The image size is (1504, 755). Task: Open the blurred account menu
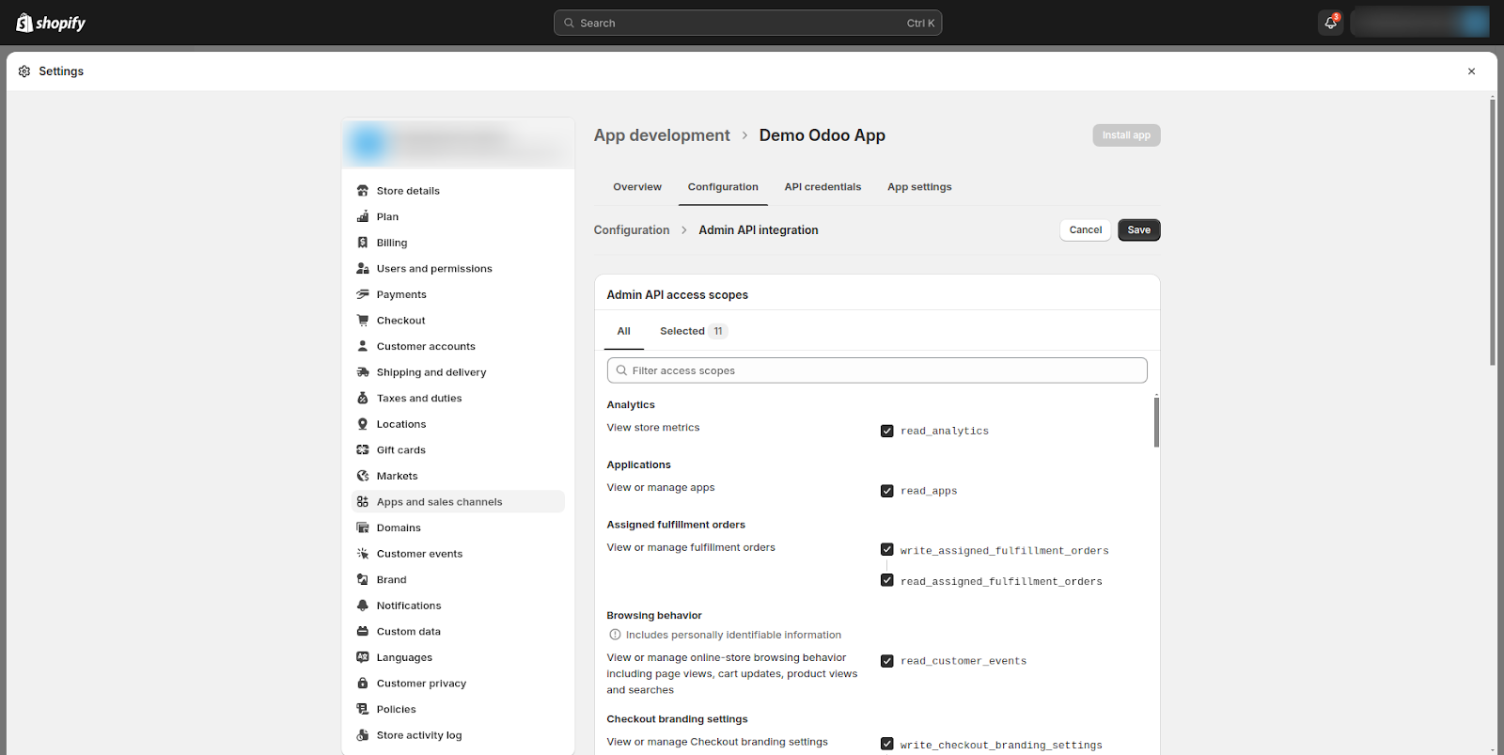pos(1419,23)
